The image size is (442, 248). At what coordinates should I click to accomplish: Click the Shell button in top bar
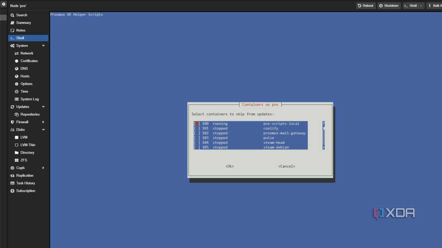click(x=411, y=6)
